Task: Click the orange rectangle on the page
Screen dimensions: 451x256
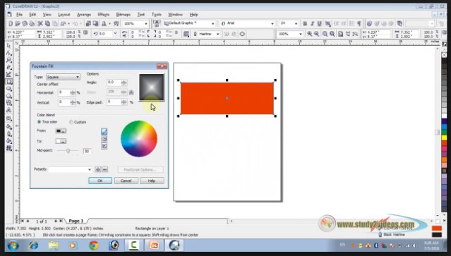Action: tap(227, 98)
